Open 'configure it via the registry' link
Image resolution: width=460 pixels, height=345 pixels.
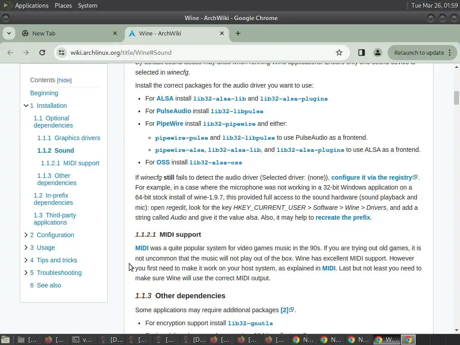(x=374, y=177)
